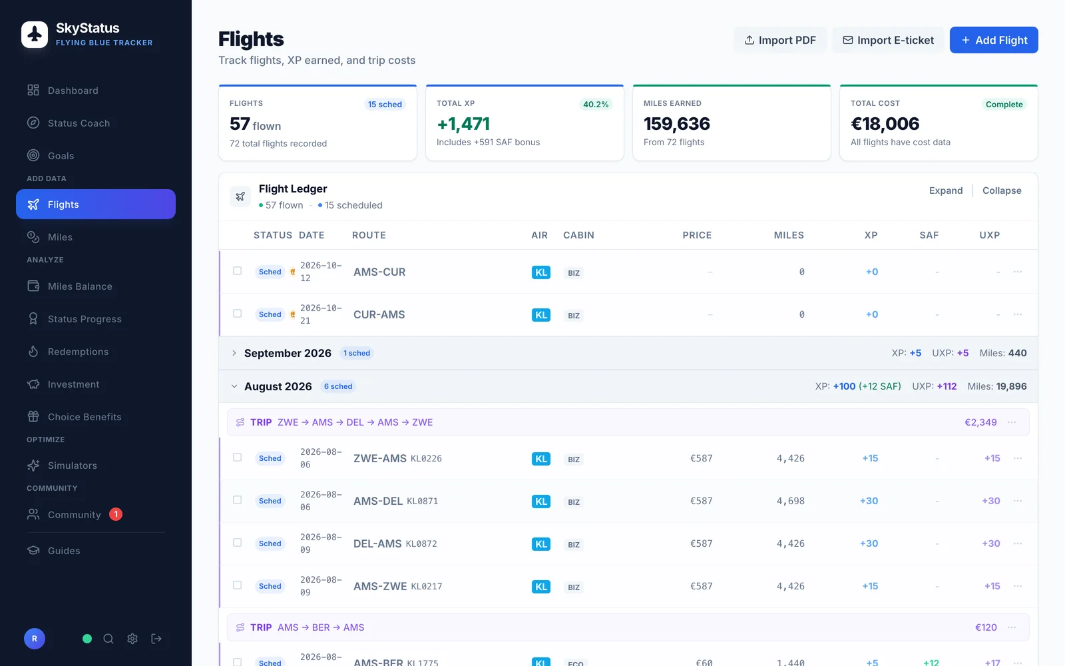Click the SkyStatus airplane logo
This screenshot has height=666, width=1065.
(35, 35)
